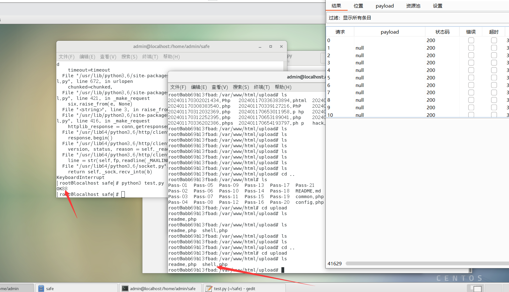Toggle timeout checkbox in request row 4

pyautogui.click(x=494, y=70)
